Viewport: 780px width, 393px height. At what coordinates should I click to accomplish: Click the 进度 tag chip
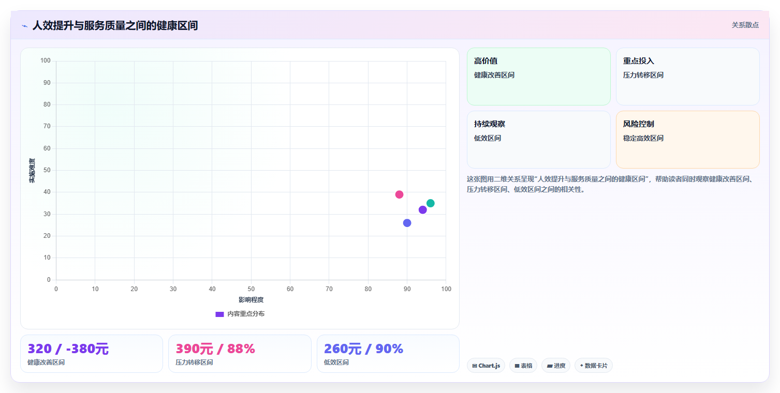556,366
